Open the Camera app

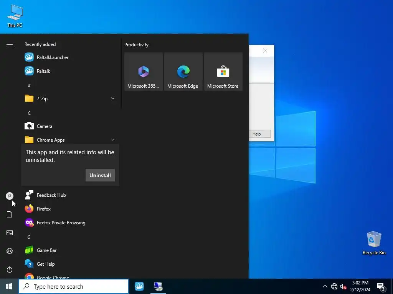(70, 126)
